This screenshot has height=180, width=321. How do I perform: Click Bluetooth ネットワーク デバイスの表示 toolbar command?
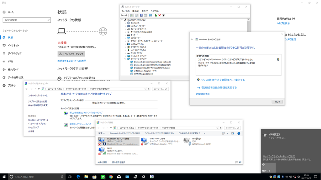coord(125,133)
